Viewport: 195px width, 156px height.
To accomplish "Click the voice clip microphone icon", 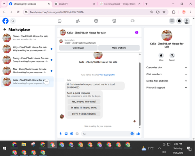I will coord(60,134).
